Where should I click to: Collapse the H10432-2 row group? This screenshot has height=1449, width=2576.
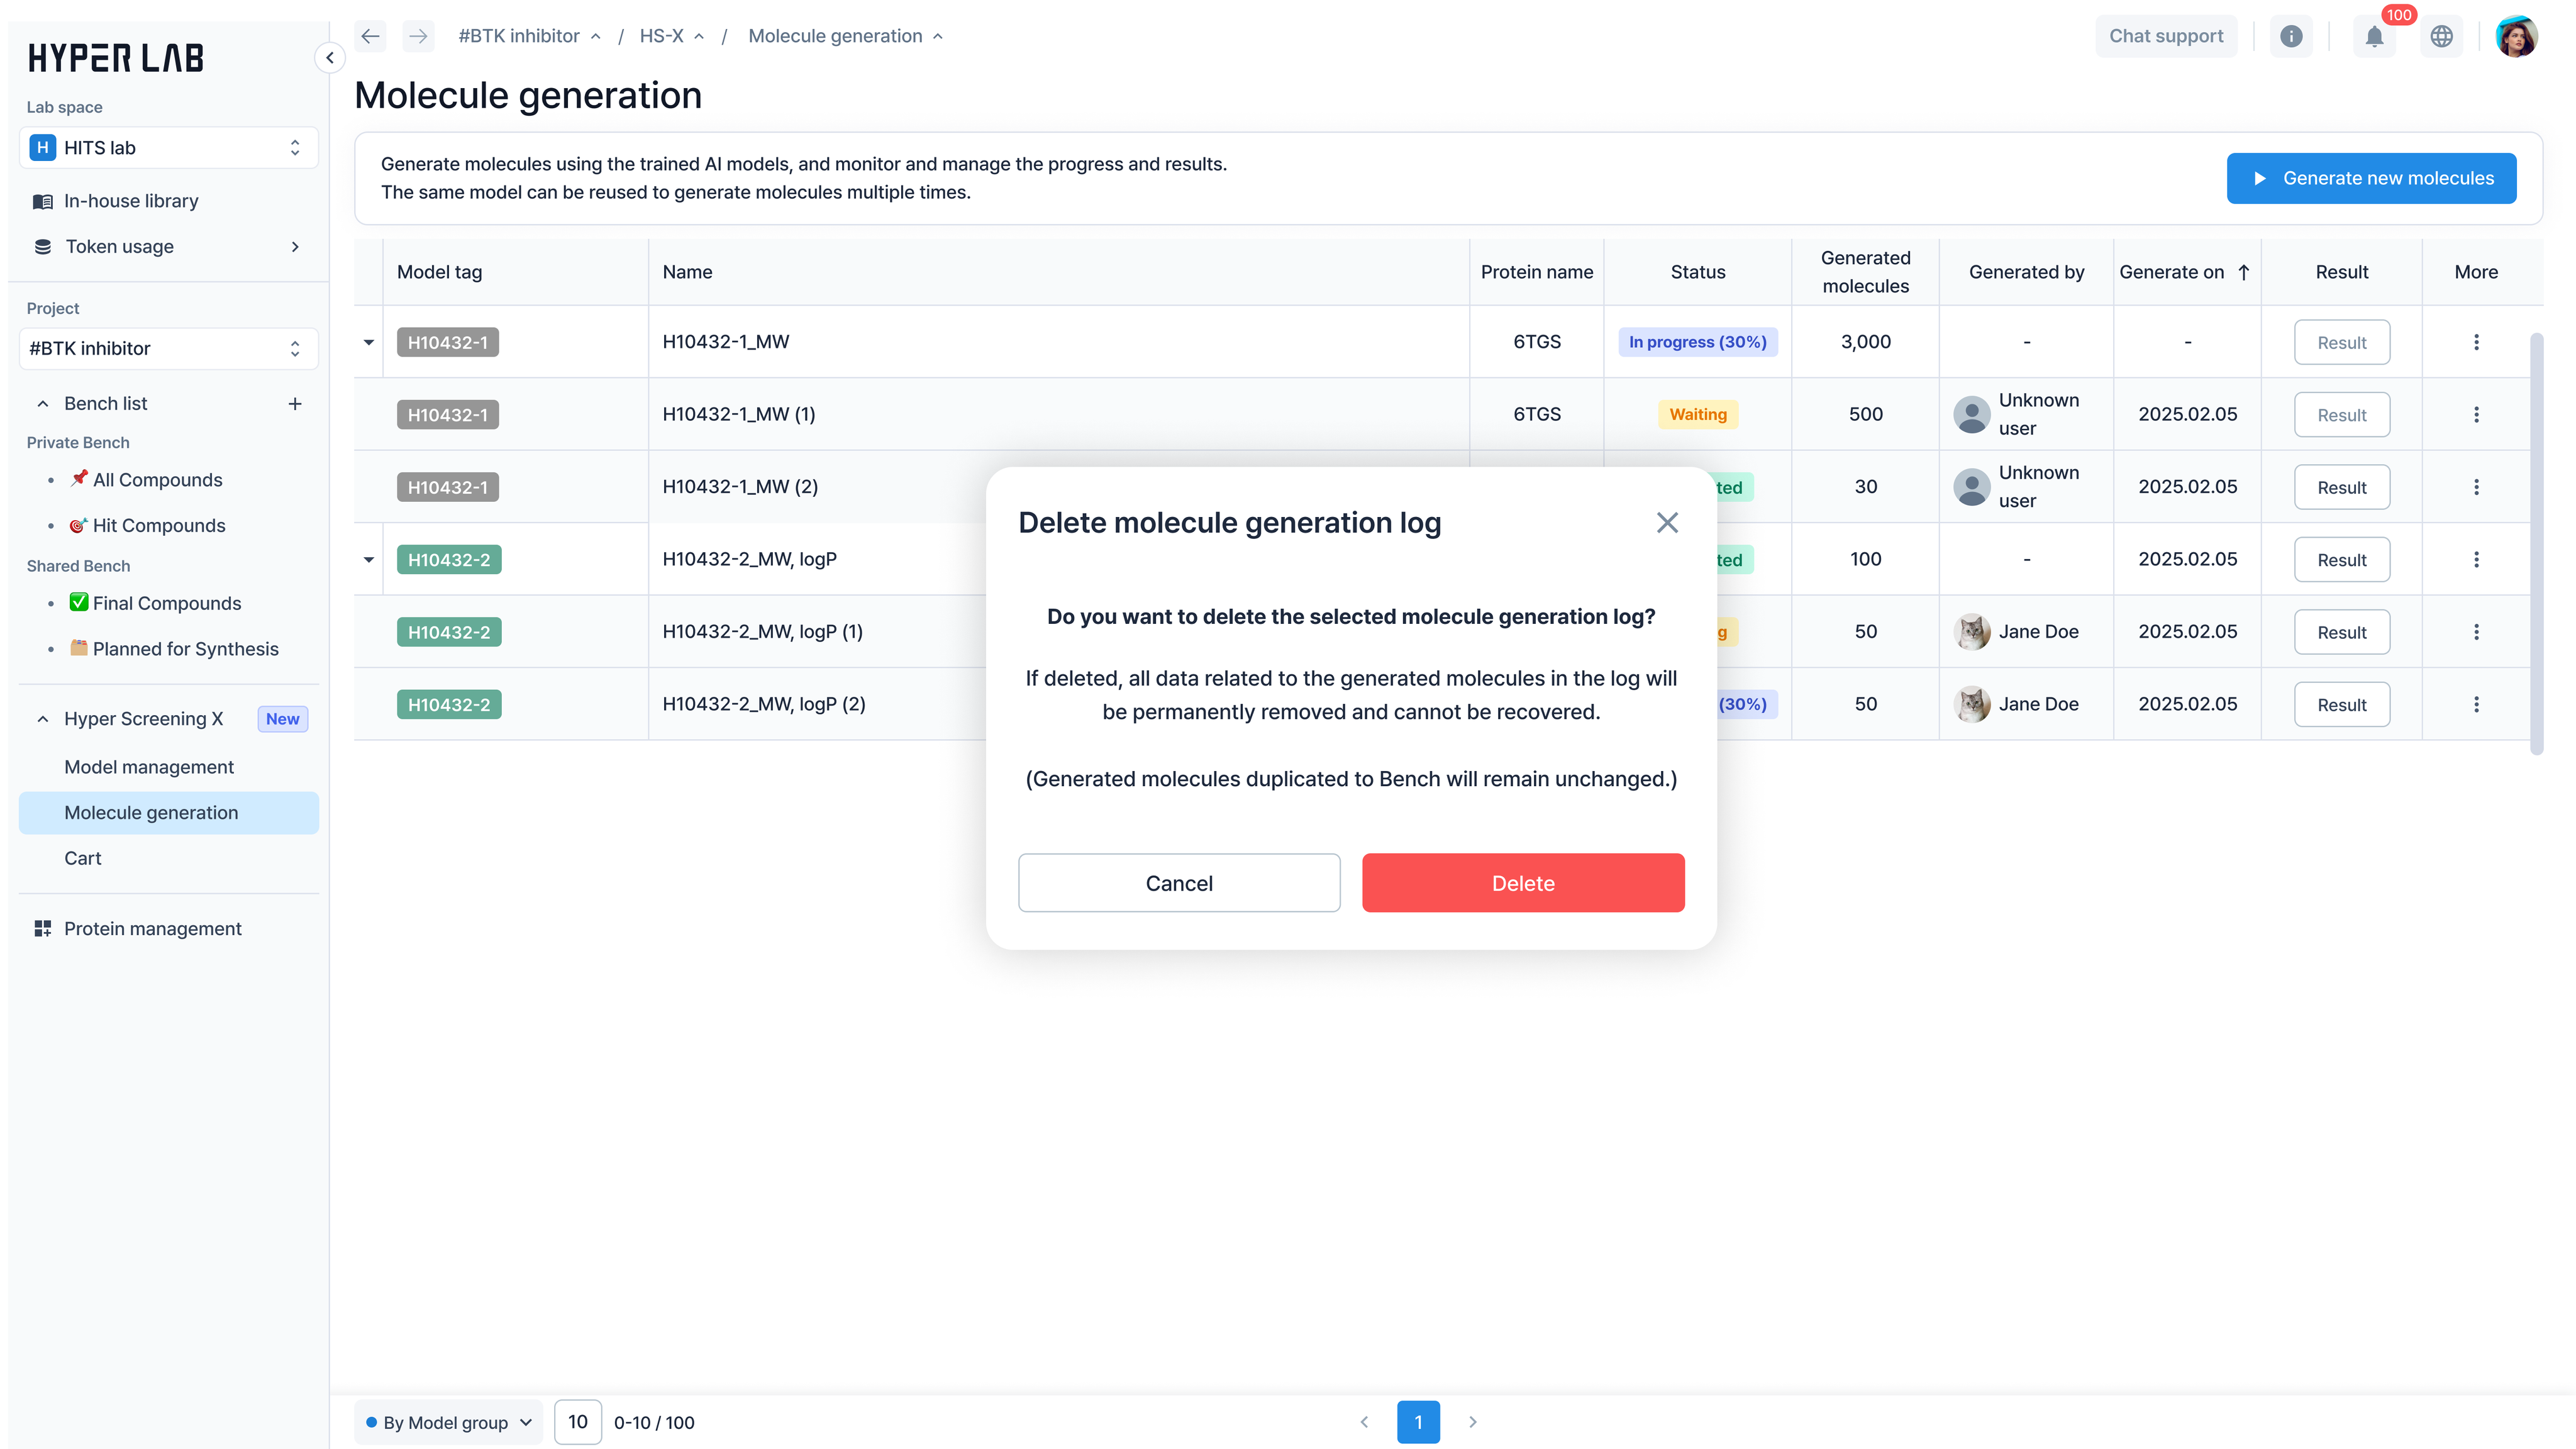369,560
